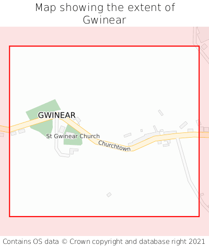
Task: Click the top edge of the red boundary
Action: point(104,46)
